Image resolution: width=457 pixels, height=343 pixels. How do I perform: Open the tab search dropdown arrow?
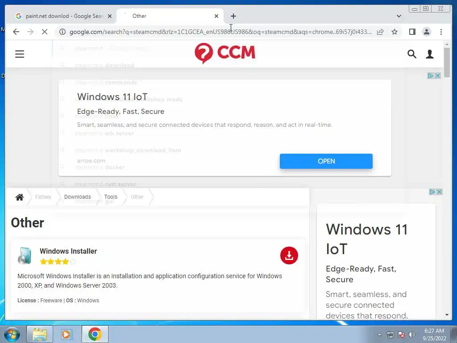coord(399,16)
